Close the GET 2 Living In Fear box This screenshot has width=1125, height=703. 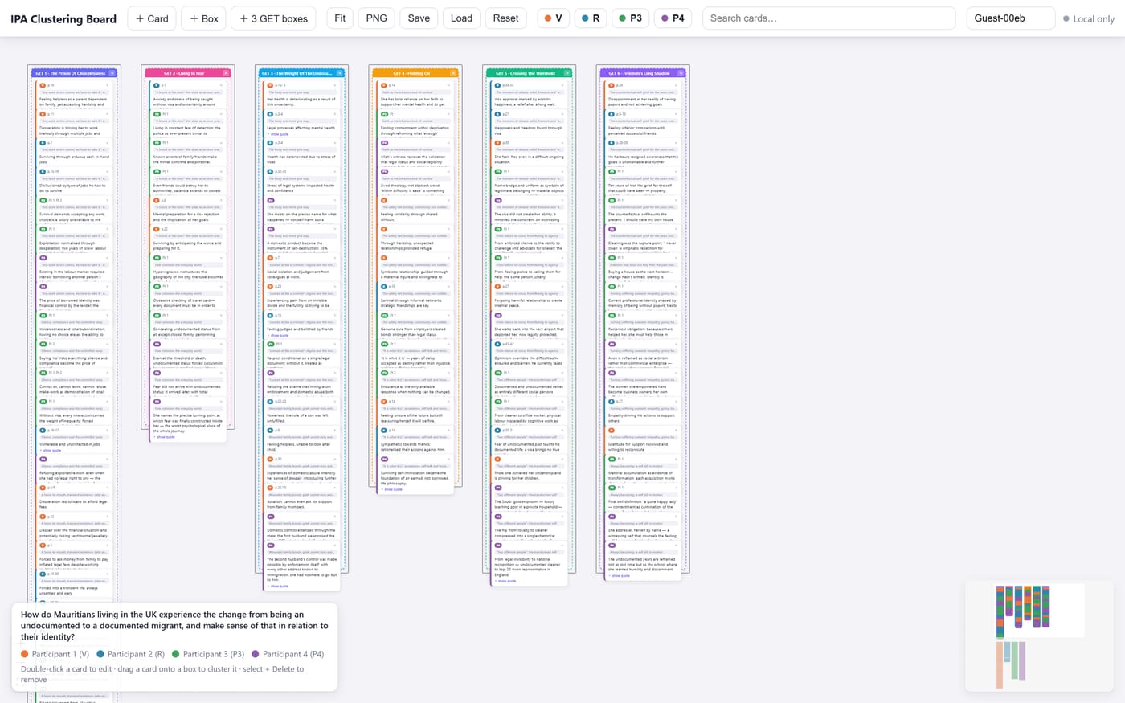click(226, 73)
